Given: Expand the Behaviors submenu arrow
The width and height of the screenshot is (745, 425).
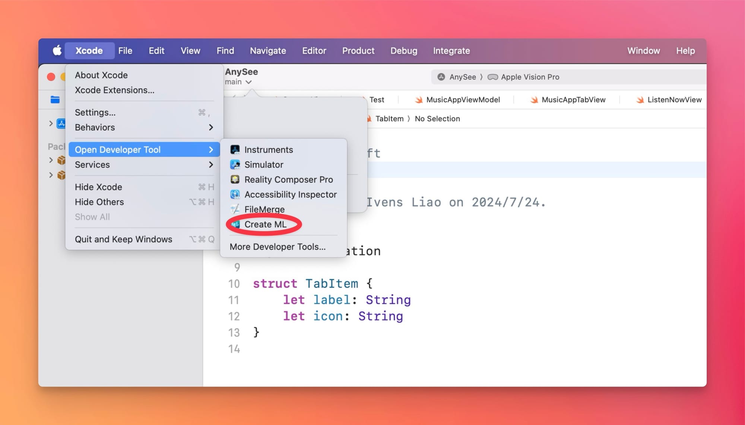Looking at the screenshot, I should [211, 127].
